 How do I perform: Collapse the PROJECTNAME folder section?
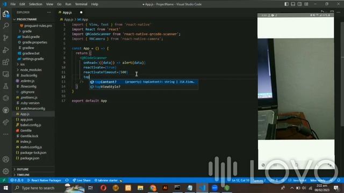(x=26, y=19)
